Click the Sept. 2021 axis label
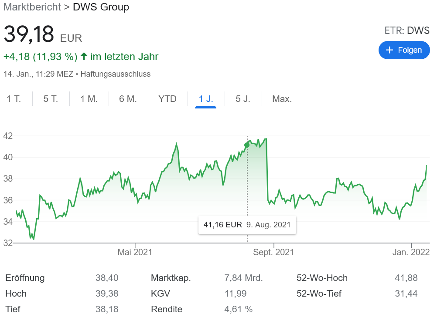 273,252
